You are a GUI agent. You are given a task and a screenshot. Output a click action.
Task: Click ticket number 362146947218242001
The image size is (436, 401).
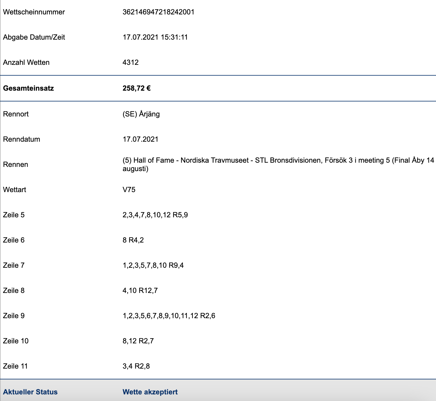159,12
